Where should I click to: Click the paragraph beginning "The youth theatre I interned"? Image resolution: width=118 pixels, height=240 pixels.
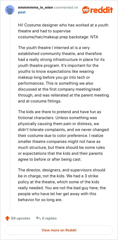tap(63, 74)
